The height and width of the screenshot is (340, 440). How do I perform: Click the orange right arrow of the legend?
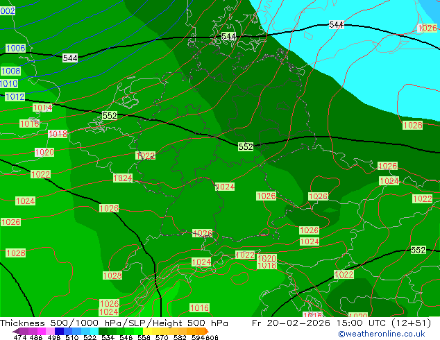pos(207,331)
